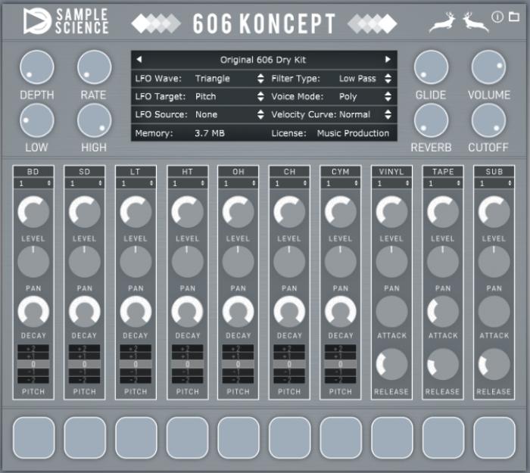Image resolution: width=530 pixels, height=473 pixels.
Task: Trigger the pad under the VINYL channel
Action: tap(392, 438)
